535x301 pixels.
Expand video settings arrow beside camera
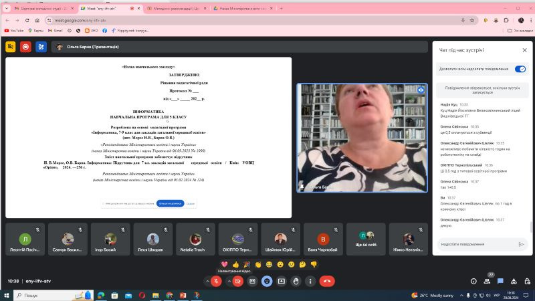point(229,281)
